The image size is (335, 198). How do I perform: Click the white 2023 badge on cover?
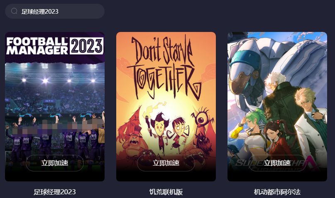coord(86,46)
